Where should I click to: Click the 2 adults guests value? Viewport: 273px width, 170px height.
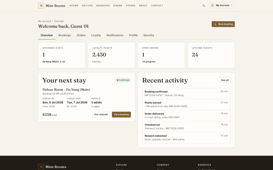pos(97,102)
